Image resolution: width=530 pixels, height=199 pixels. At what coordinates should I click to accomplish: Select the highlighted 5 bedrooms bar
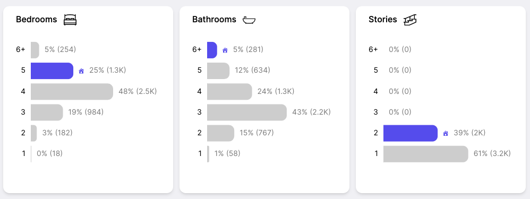tap(52, 71)
